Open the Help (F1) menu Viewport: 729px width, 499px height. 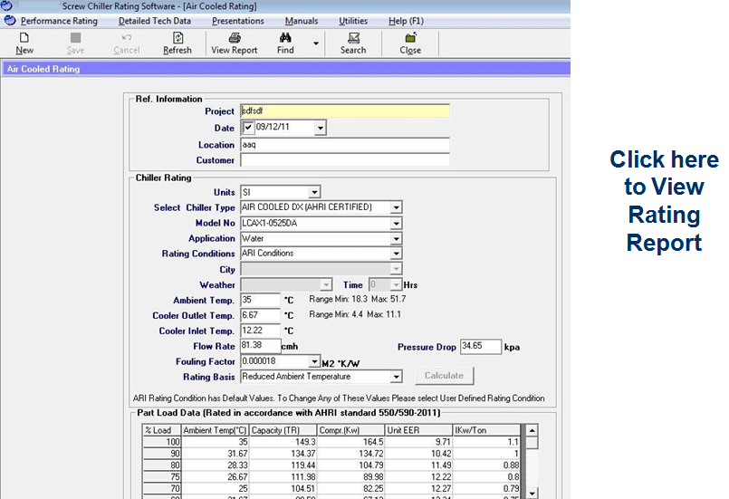coord(406,21)
